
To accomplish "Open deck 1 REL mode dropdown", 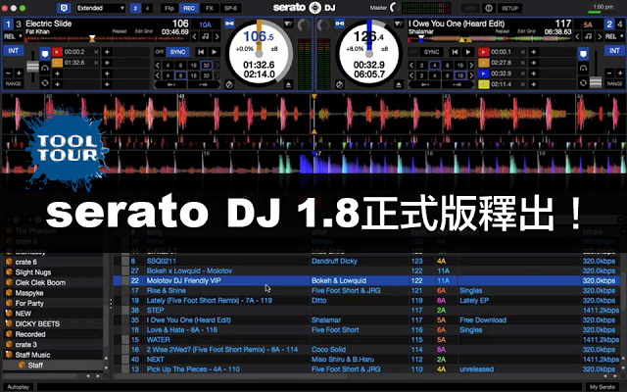I will pos(13,37).
